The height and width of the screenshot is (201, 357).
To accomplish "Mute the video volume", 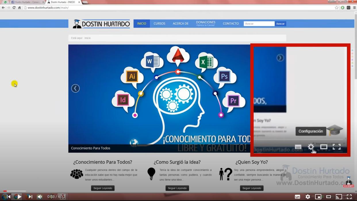I will click(40, 197).
